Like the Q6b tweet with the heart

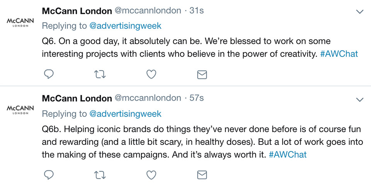tap(151, 175)
